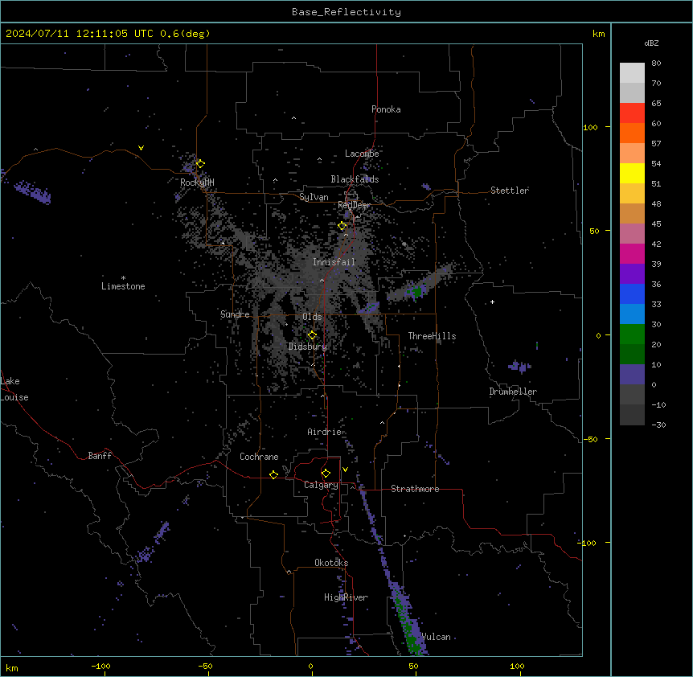Click the purple echo patch above Drumheller

[519, 367]
